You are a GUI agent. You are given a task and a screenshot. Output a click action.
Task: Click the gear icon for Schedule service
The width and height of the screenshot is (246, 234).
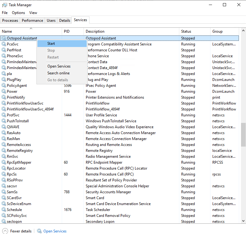coord(4,210)
